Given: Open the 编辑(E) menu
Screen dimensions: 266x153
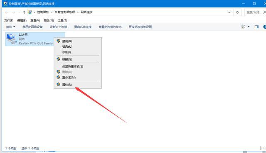Looking at the screenshot, I should tap(22, 20).
